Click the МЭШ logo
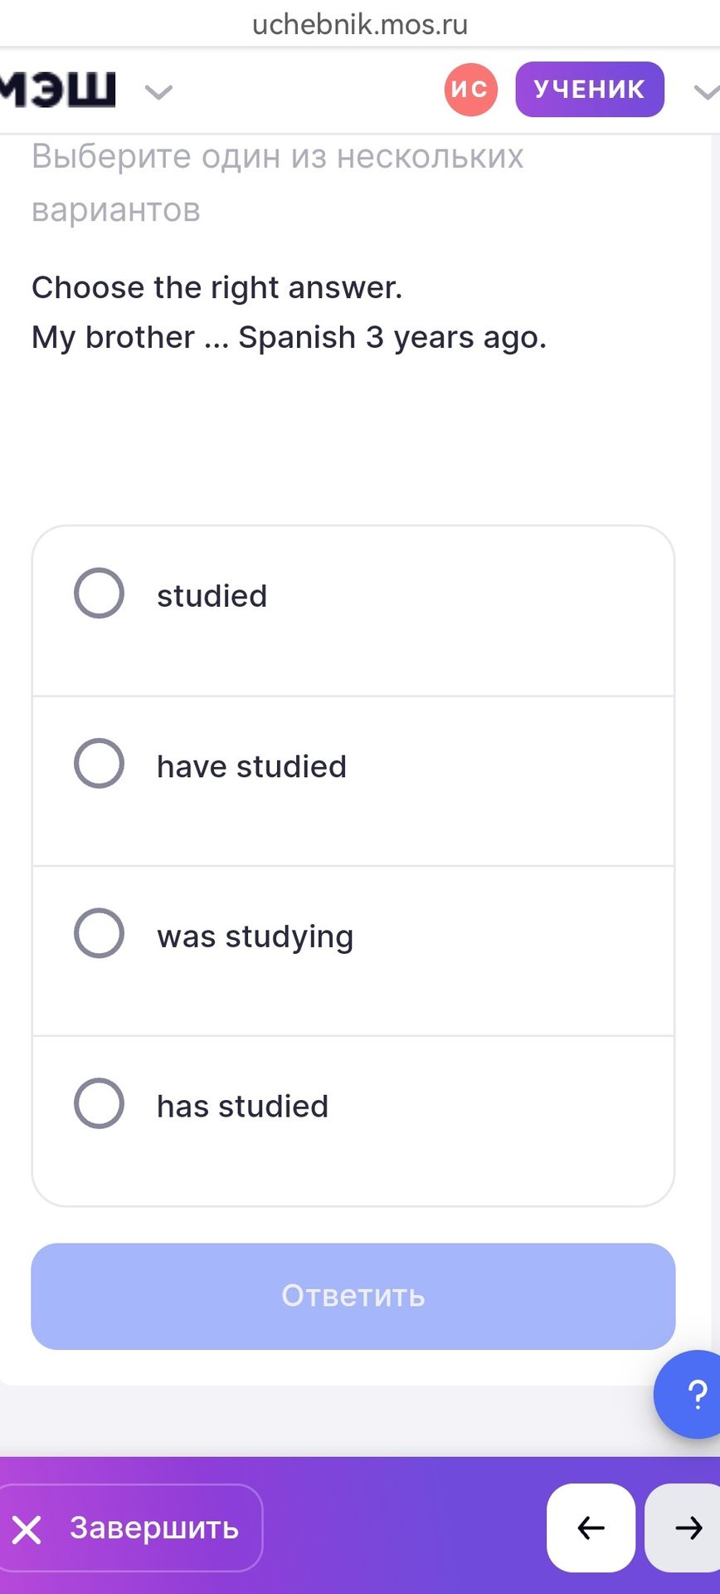Image resolution: width=720 pixels, height=1594 pixels. 56,90
